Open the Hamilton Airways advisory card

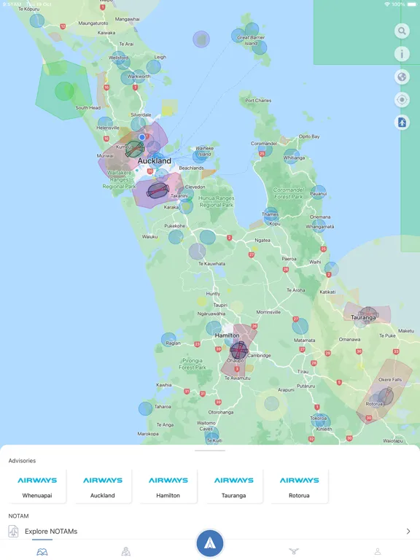[x=168, y=486]
